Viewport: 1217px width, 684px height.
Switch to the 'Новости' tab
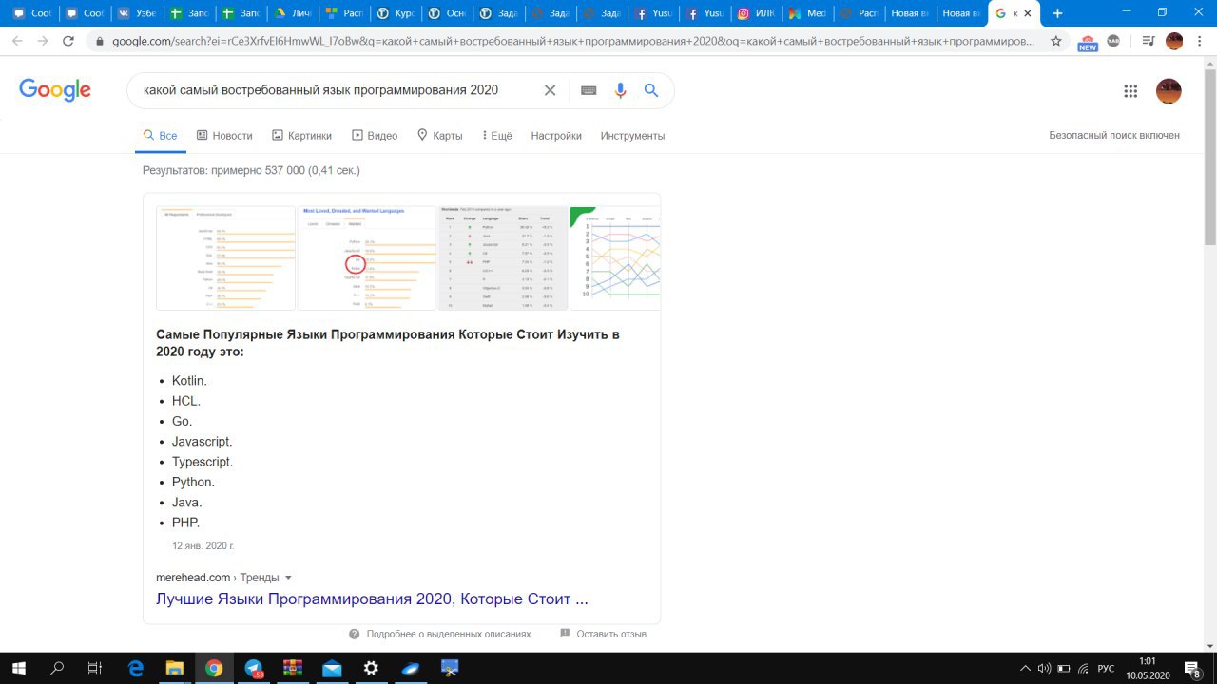[224, 136]
